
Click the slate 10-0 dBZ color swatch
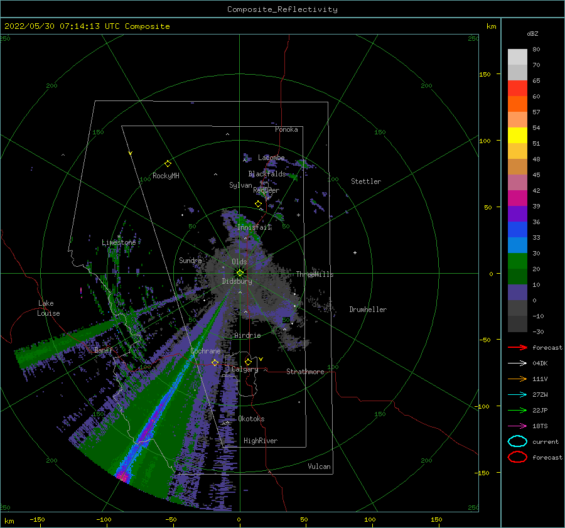[517, 292]
